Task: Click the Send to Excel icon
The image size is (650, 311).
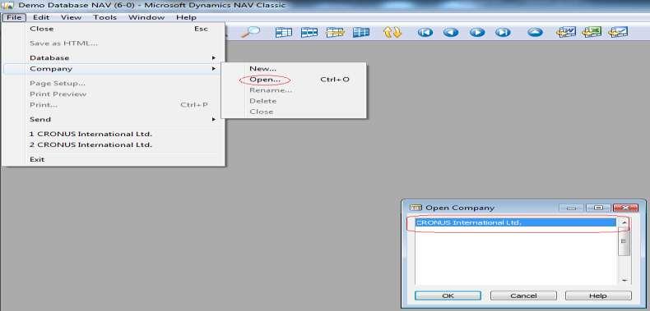Action: (592, 32)
